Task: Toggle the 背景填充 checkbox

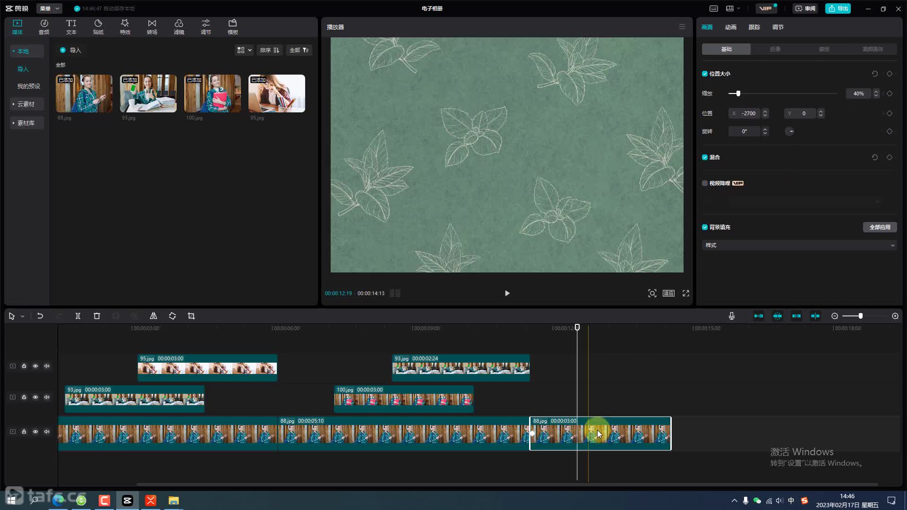Action: point(705,227)
